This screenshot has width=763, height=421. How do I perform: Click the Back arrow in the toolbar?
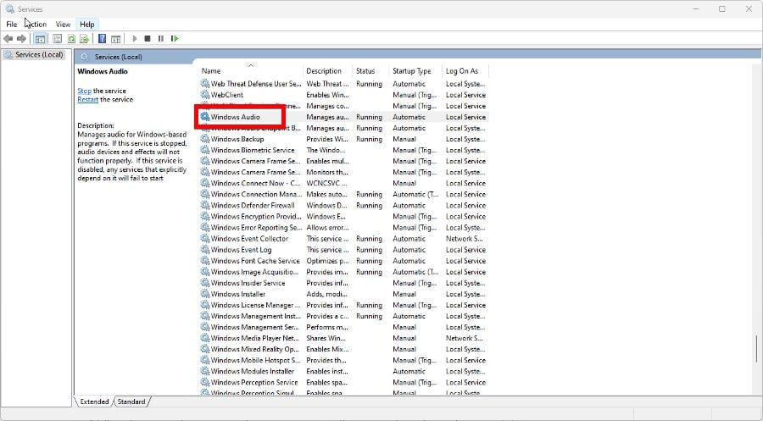point(8,38)
